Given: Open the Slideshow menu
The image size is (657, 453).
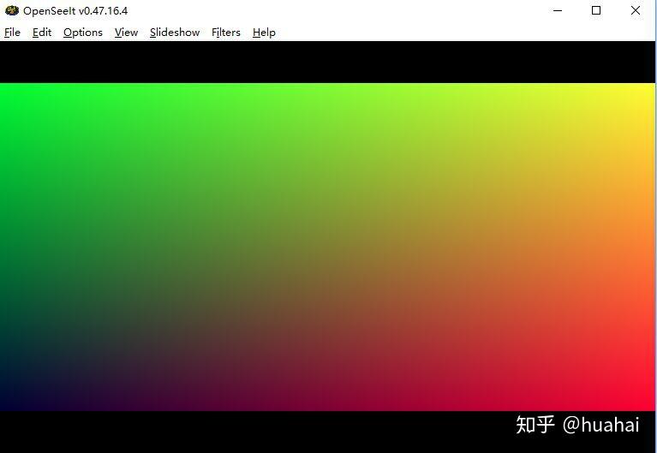Looking at the screenshot, I should click(x=175, y=33).
